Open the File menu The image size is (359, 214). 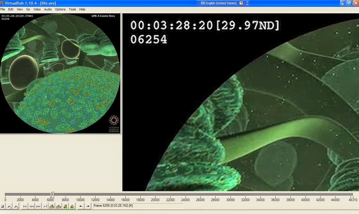point(3,9)
